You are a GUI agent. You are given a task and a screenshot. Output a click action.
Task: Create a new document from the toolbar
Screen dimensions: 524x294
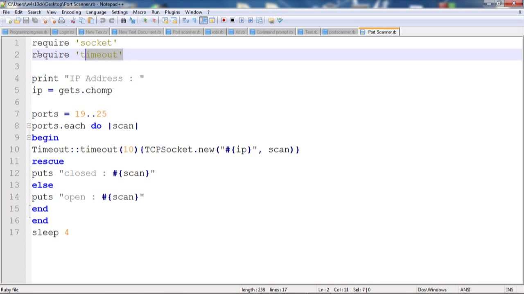(9, 20)
